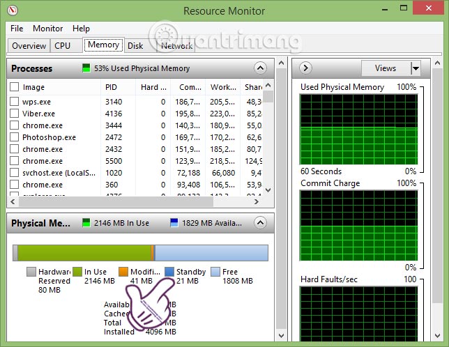Tick the Viber.exe process checkbox
This screenshot has width=449, height=347.
pos(14,114)
